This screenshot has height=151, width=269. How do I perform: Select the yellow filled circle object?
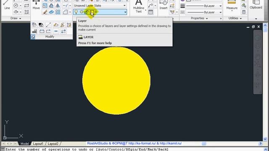(x=116, y=81)
